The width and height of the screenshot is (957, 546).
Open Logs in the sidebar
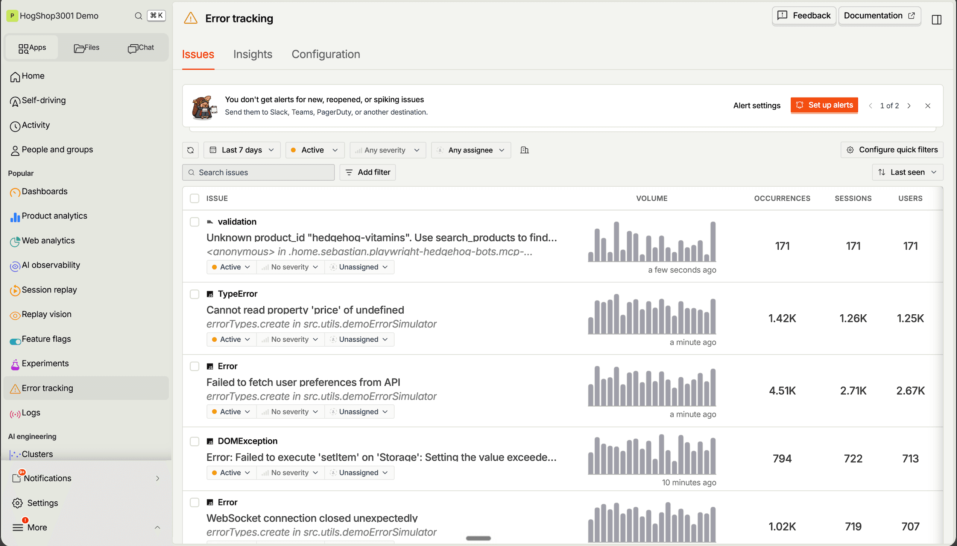[x=86, y=413]
